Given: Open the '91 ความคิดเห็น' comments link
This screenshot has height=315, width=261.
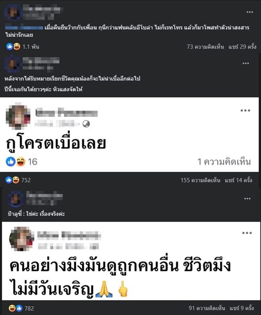Looking at the screenshot, I should point(206,308).
